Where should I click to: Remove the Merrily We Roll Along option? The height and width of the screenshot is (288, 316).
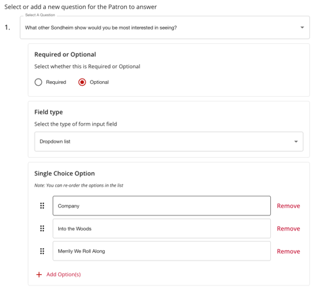click(289, 251)
